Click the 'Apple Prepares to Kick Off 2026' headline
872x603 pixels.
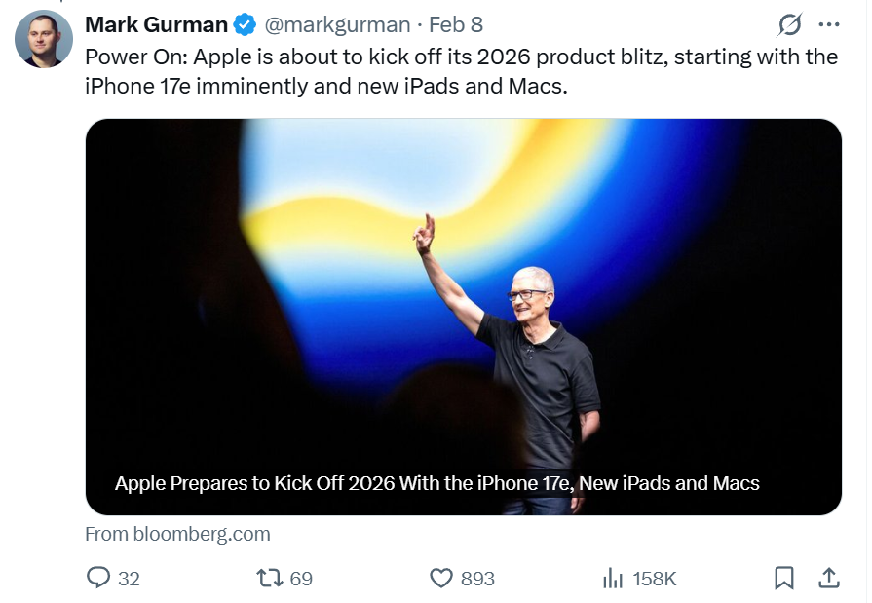436,483
